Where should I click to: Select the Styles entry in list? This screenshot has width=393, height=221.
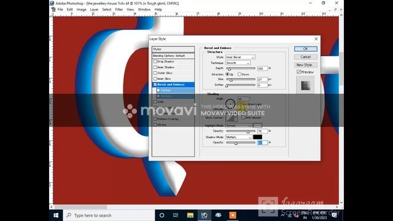(173, 49)
